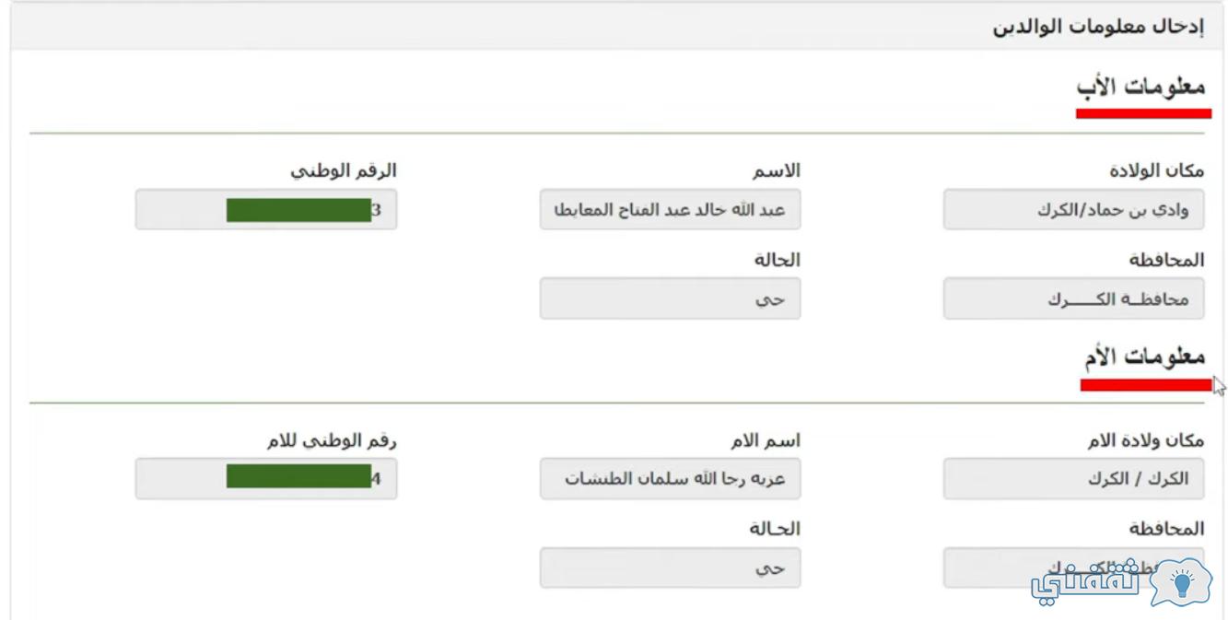This screenshot has height=620, width=1228.
Task: Click the معلومات الأم section heading
Action: [x=1143, y=356]
